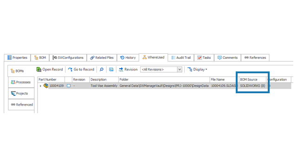Screen dimensions: 297x167
Task: Select the SWConfigurations tab
Action: coord(68,58)
